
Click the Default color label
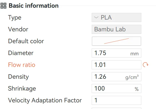tap(26, 41)
